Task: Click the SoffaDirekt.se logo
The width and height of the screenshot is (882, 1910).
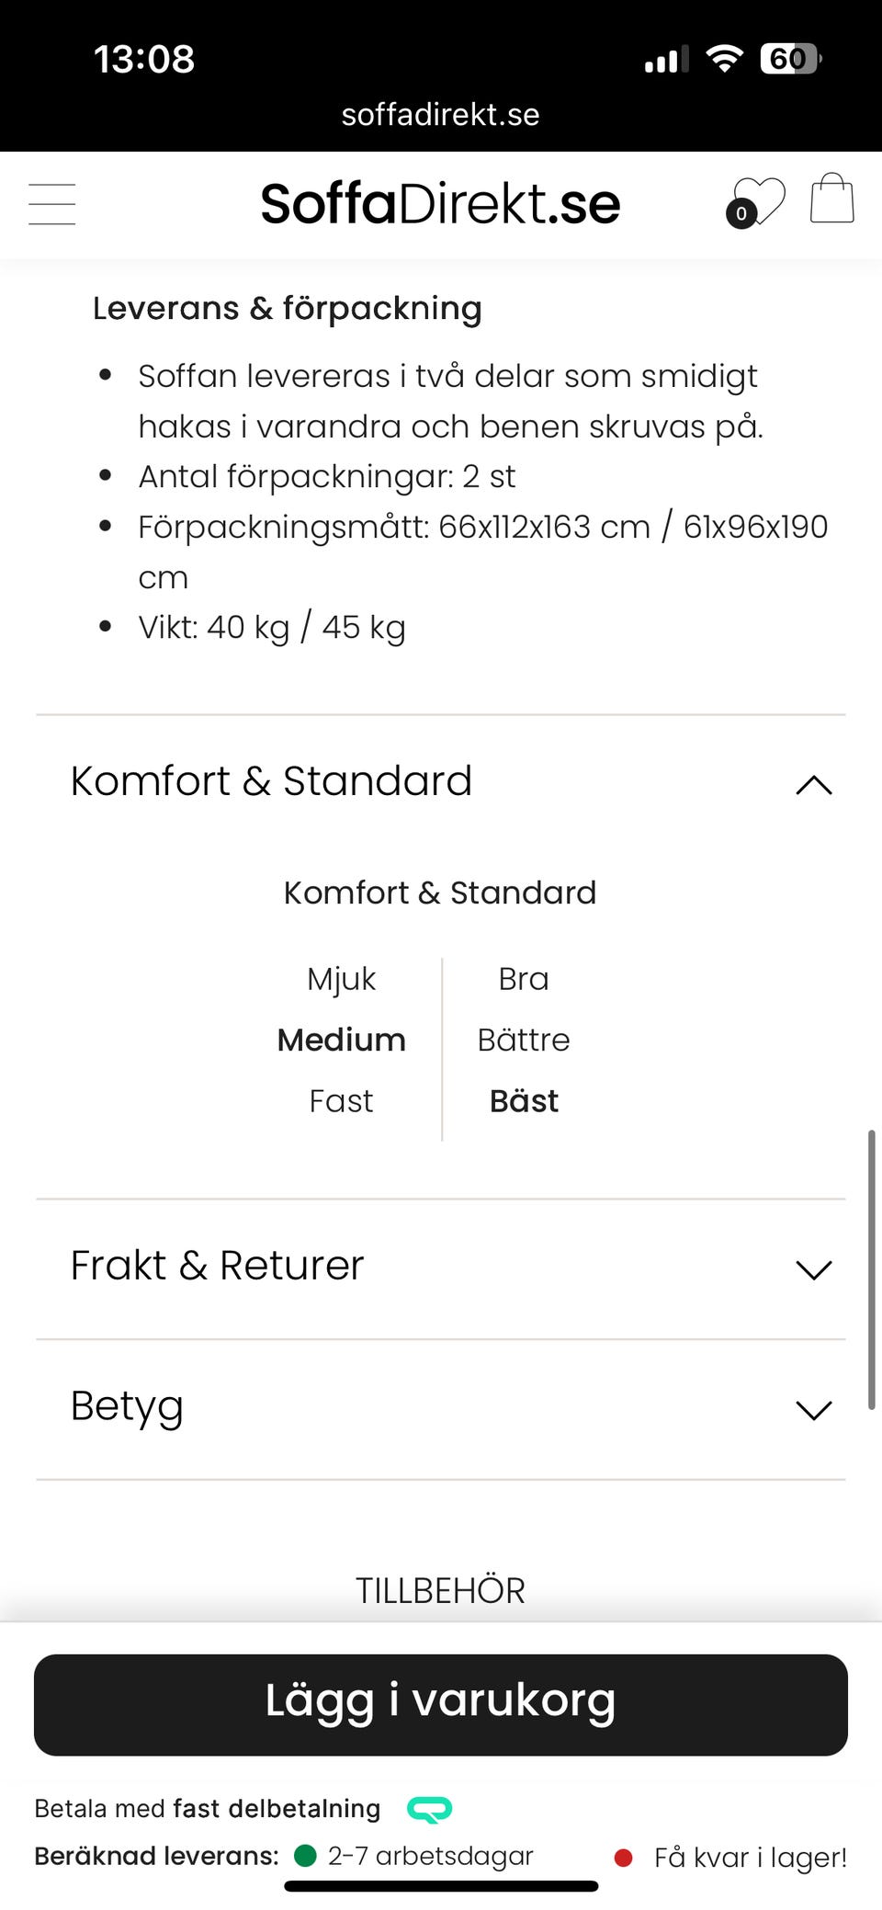Action: pos(440,203)
